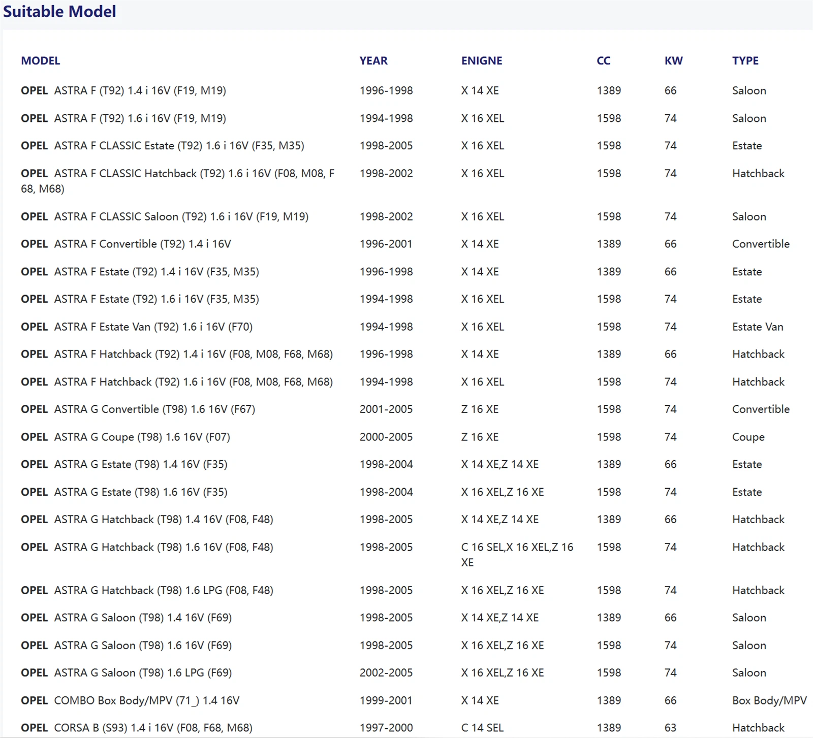Click CC '1389' in COMBO row
The height and width of the screenshot is (738, 813).
pos(609,700)
